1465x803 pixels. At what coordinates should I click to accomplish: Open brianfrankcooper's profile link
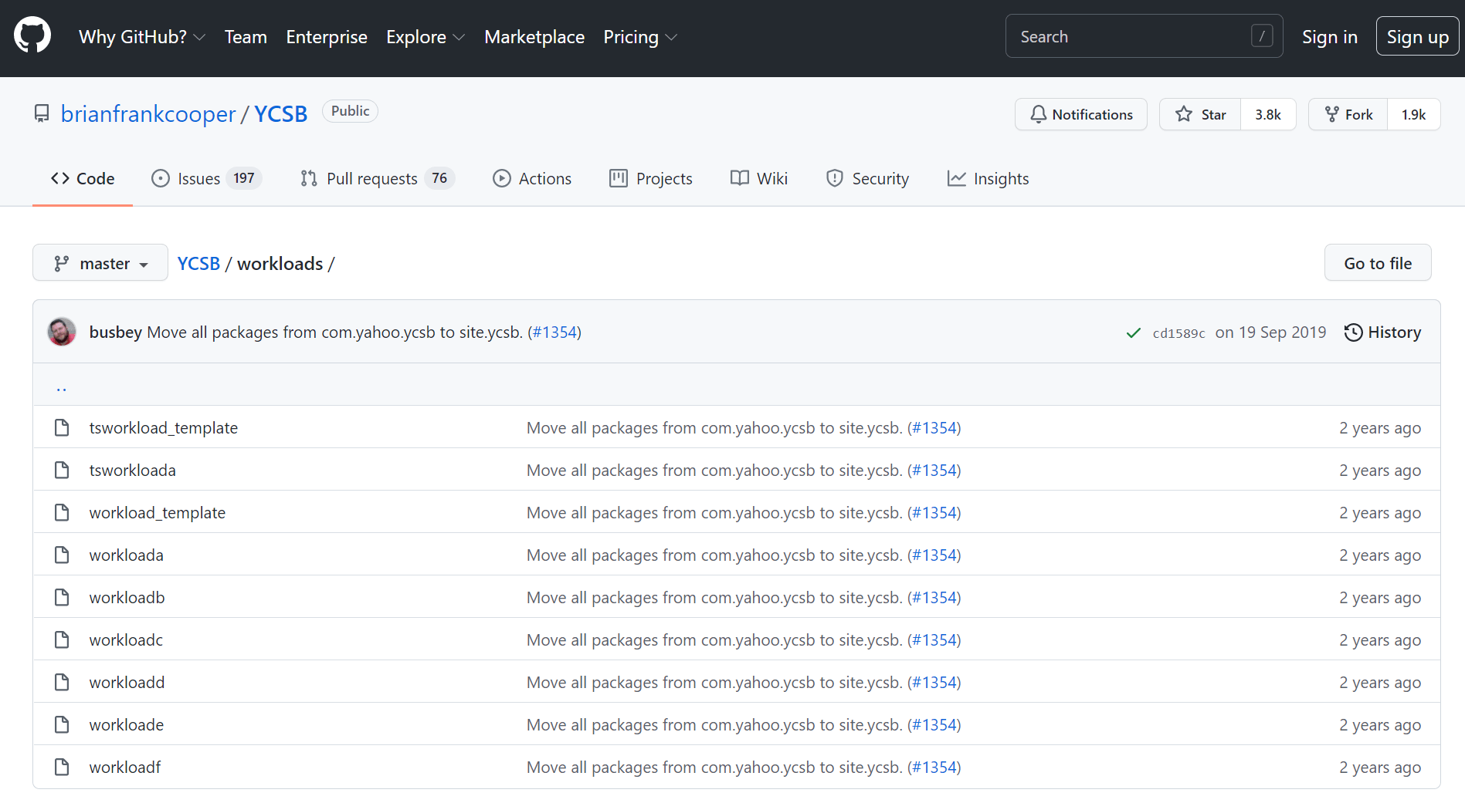coord(149,113)
